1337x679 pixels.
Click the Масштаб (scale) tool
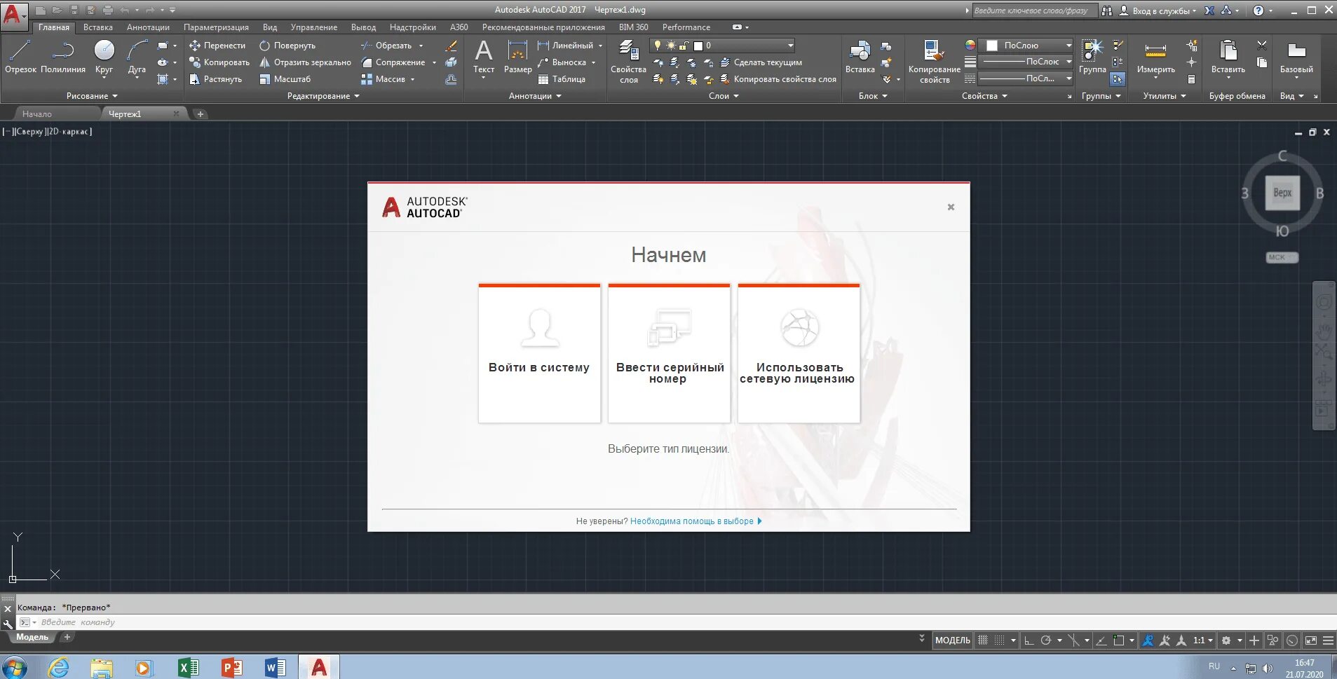tap(285, 79)
